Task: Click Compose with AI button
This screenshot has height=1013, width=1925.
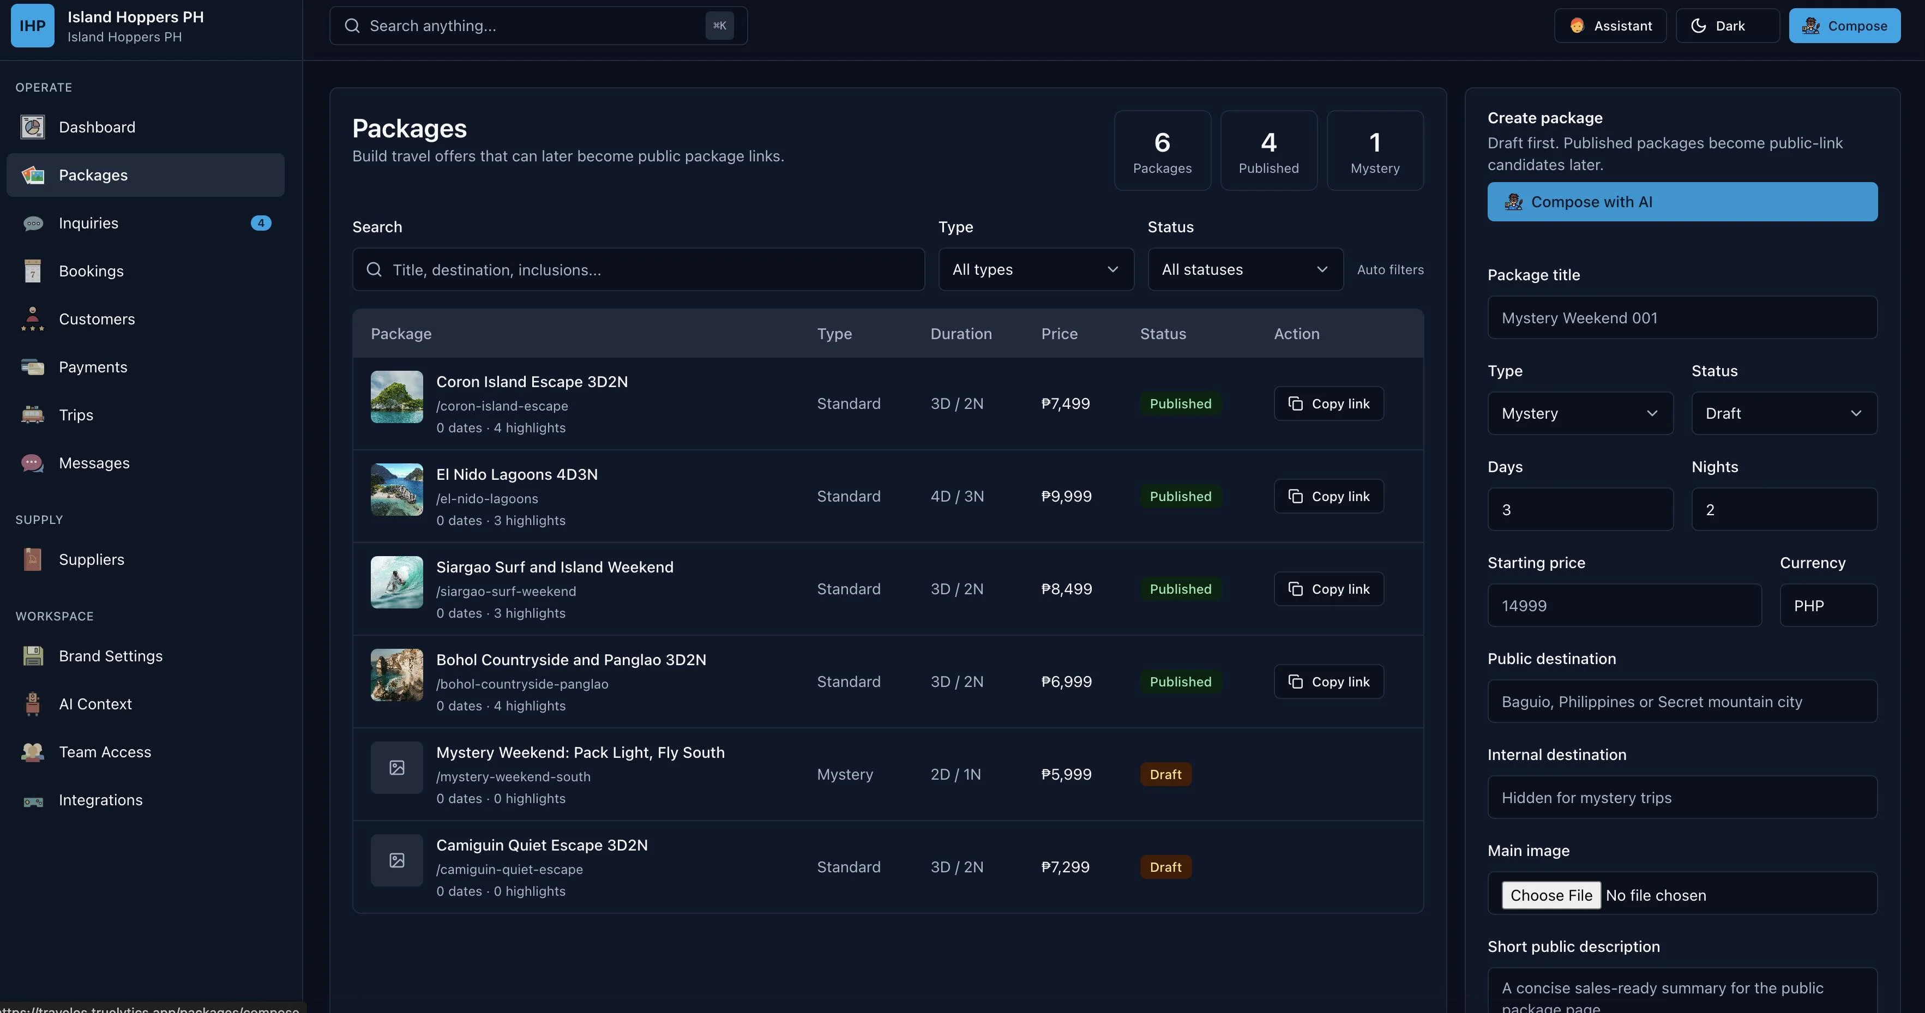Action: 1682,202
